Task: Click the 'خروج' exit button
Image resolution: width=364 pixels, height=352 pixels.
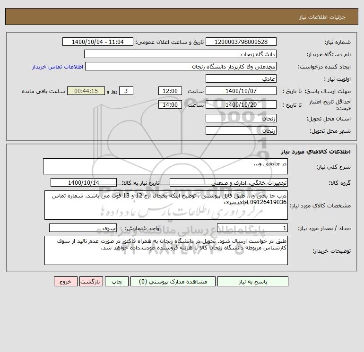Action: pos(65,282)
